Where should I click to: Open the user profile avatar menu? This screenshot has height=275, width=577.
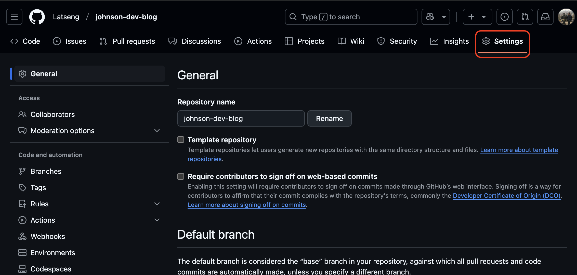[x=566, y=17]
